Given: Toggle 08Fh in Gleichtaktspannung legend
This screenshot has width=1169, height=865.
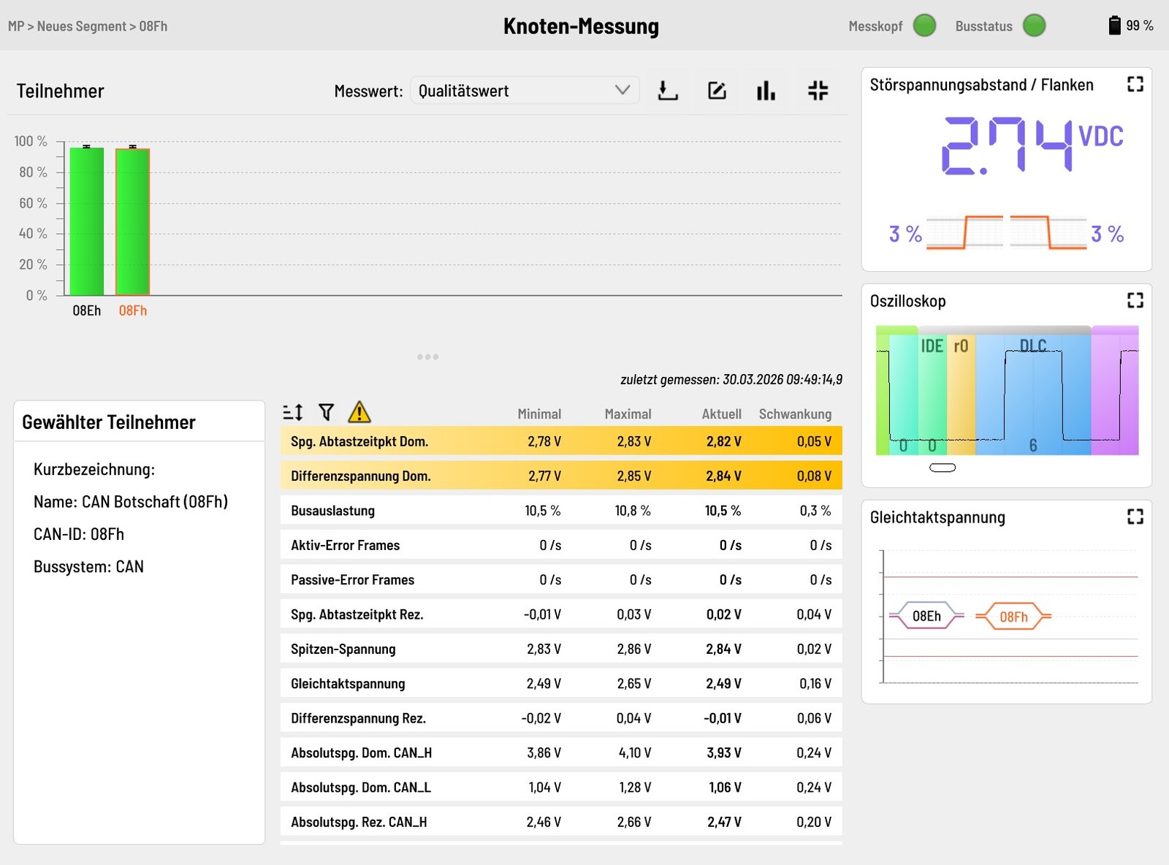Looking at the screenshot, I should click(x=1013, y=617).
